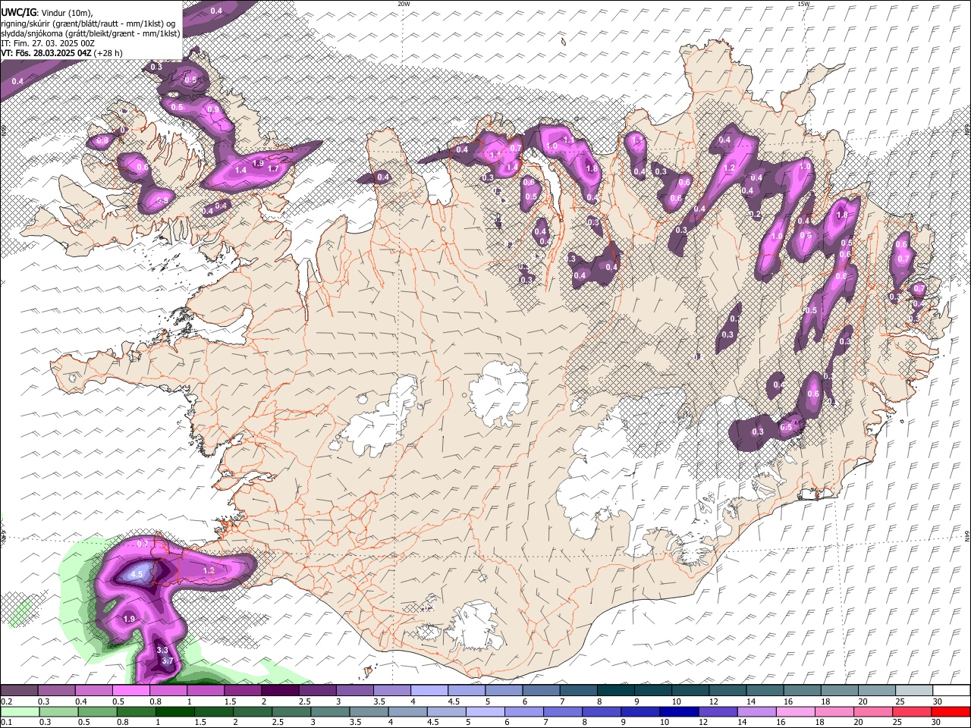Click pale green lower swatch between 0.1 and 0.3
This screenshot has height=728, width=971.
20,711
